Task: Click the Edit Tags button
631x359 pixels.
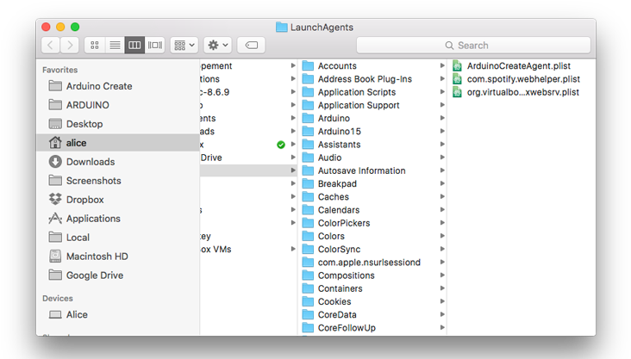Action: click(x=251, y=45)
